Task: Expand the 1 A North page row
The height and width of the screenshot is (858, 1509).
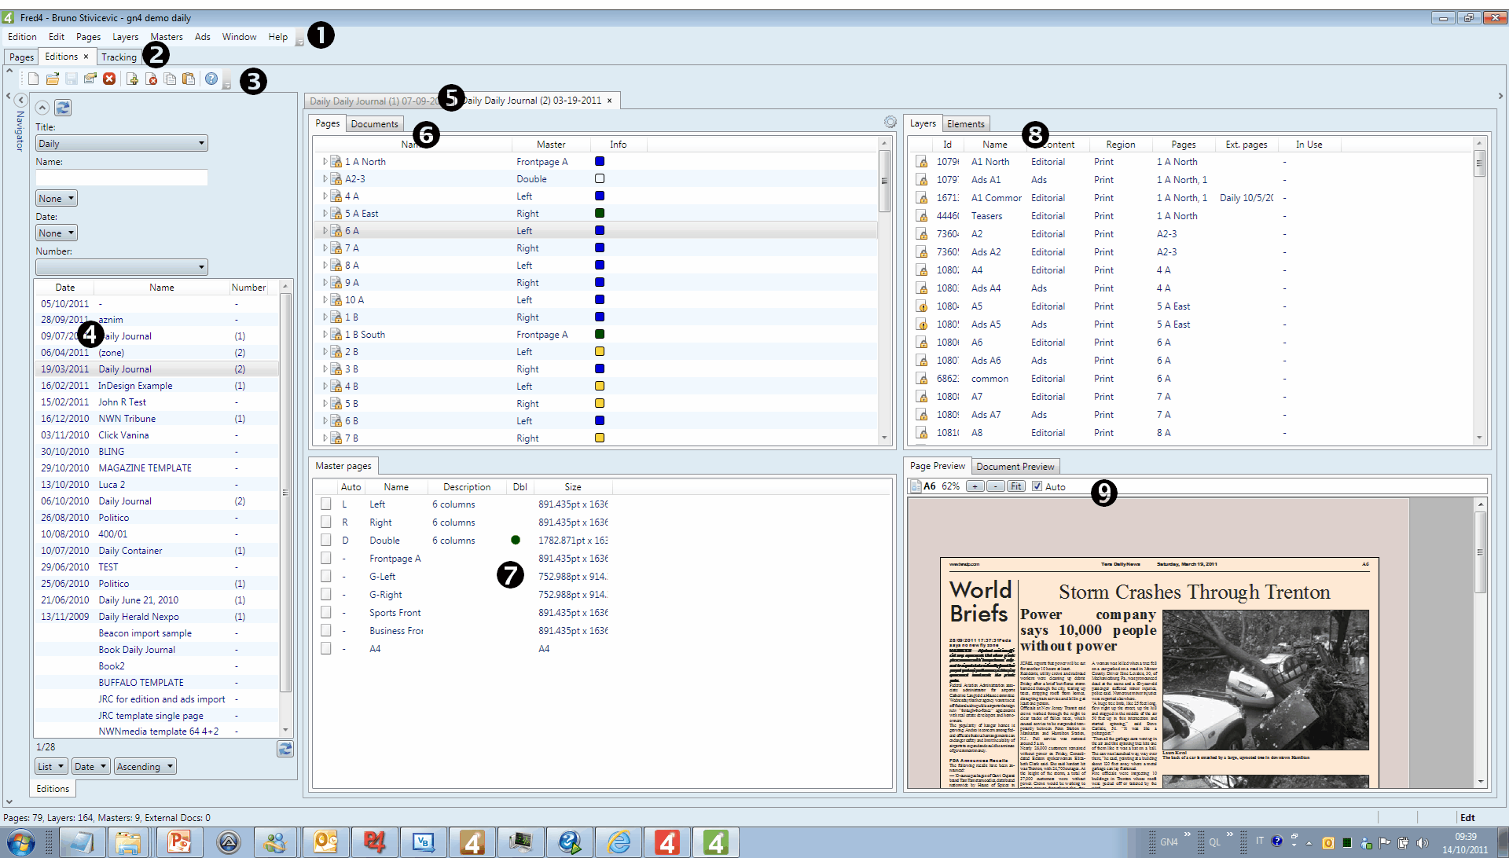Action: (x=325, y=161)
